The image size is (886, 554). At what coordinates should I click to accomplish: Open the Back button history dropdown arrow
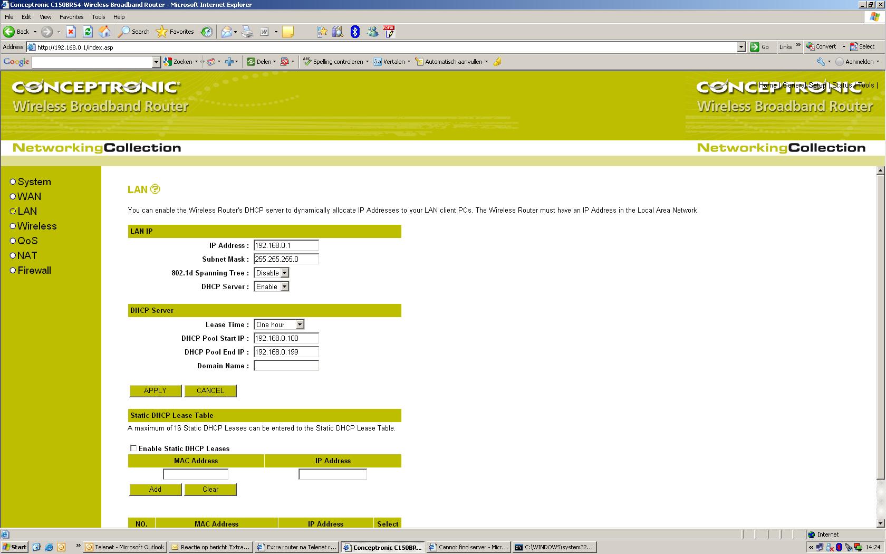click(x=35, y=32)
